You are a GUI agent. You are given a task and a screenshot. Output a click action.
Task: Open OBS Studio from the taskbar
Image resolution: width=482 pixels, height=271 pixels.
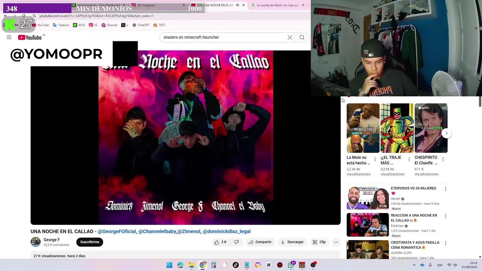[313, 265]
